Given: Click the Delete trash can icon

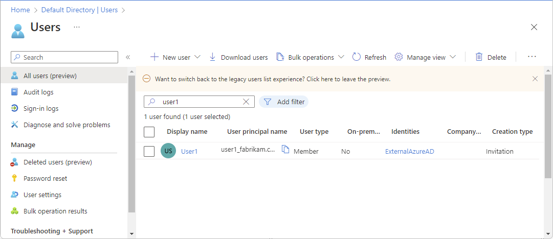Looking at the screenshot, I should 479,57.
